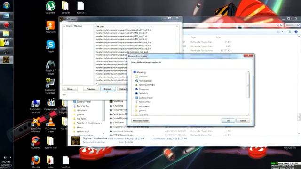Select sword_yamato.esp file in Explorer
This screenshot has height=169, width=301.
coord(123,131)
